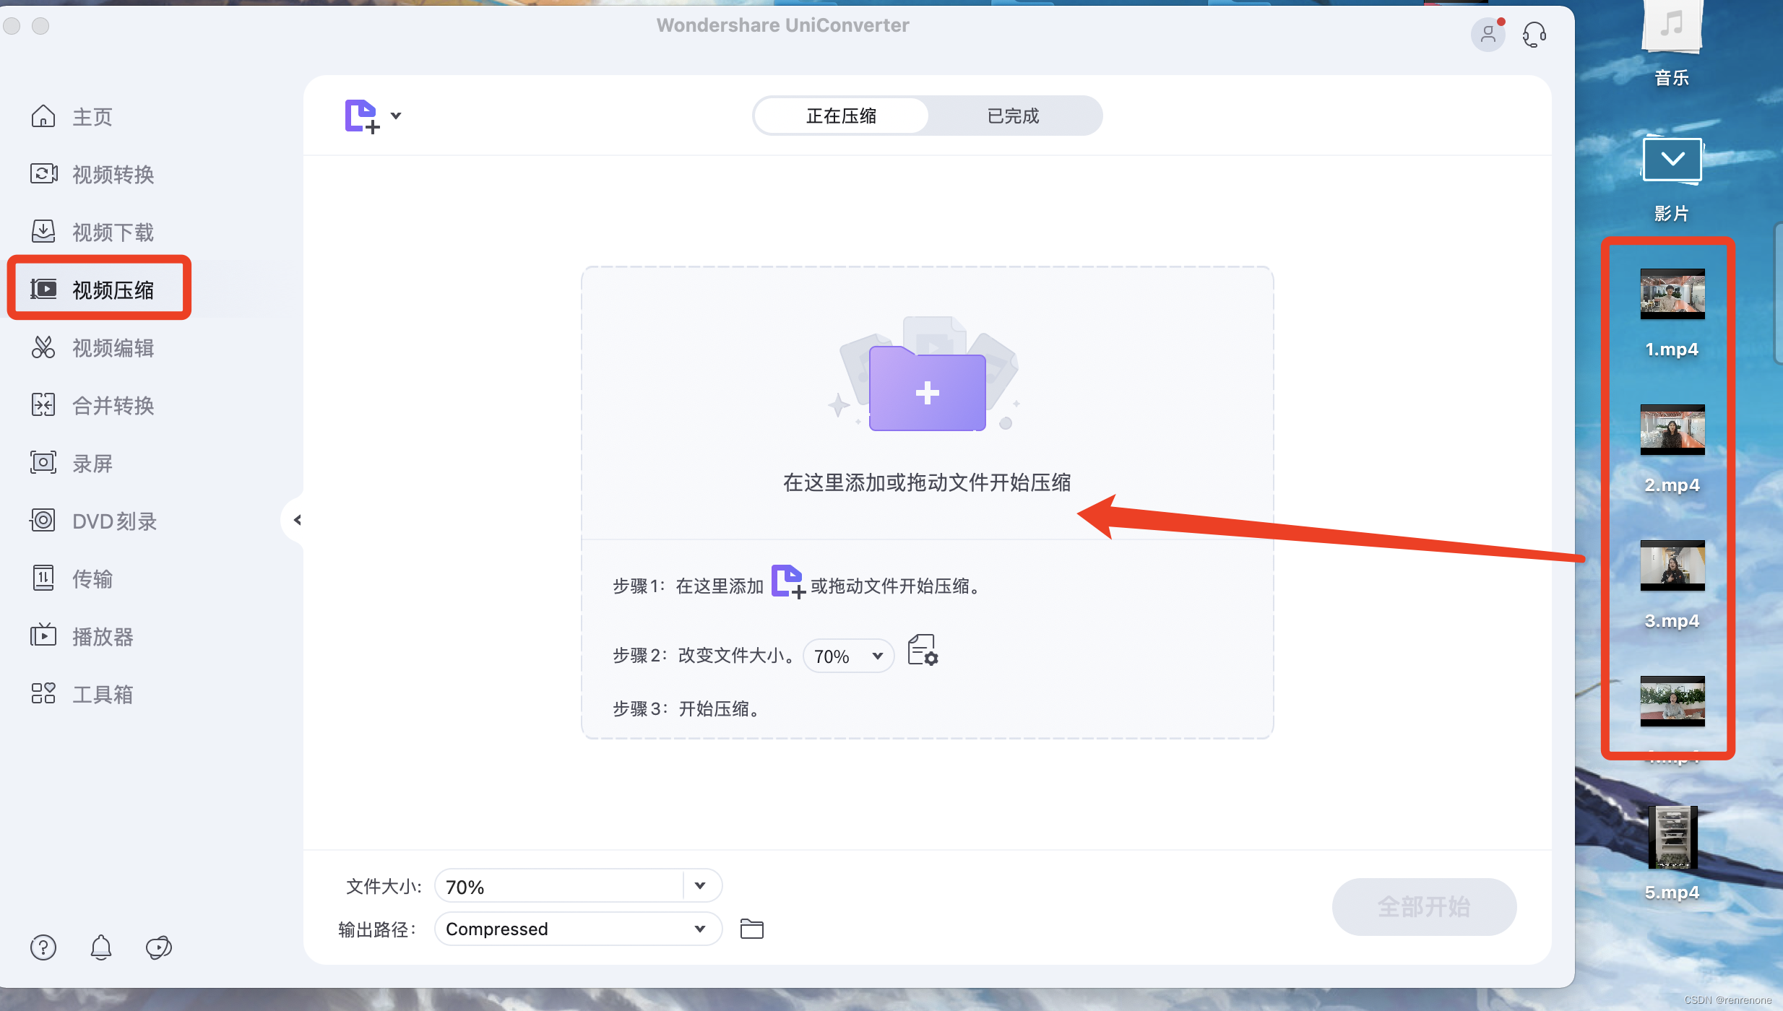Open the step 2 70% size dropdown

[848, 656]
